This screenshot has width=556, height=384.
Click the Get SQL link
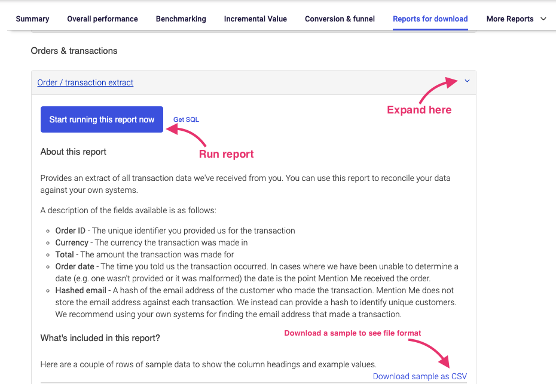(186, 120)
